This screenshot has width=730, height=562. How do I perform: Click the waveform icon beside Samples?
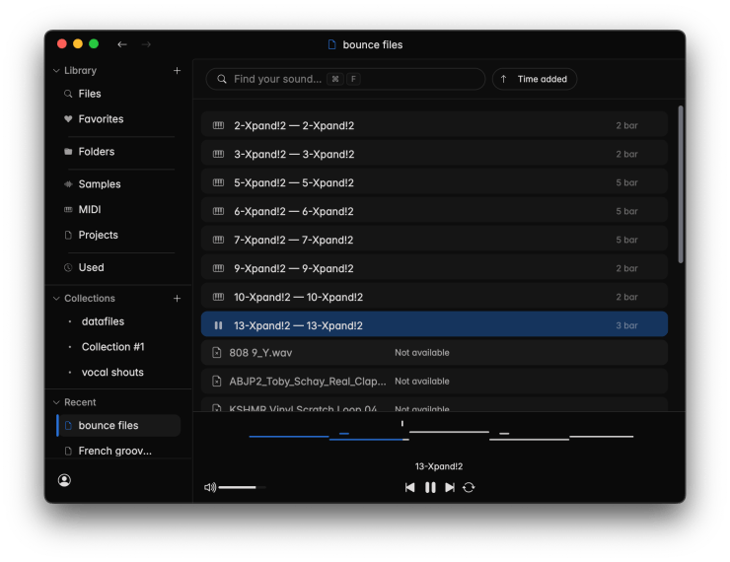pyautogui.click(x=68, y=183)
